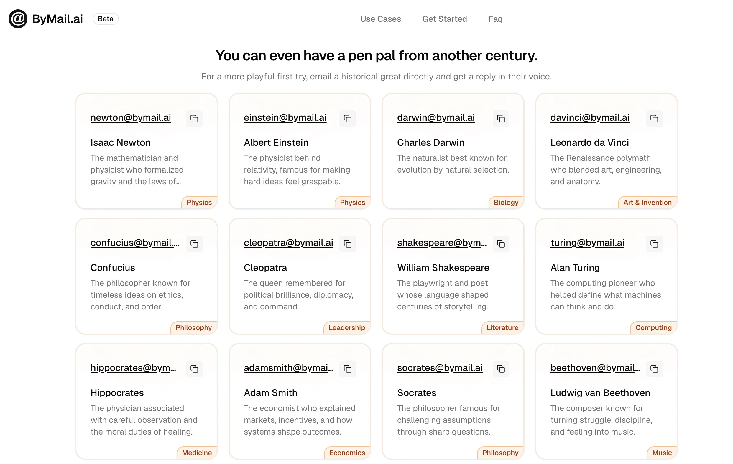Viewport: 733px width, 464px height.
Task: Click copy icon on Beethoven card
Action: point(654,369)
